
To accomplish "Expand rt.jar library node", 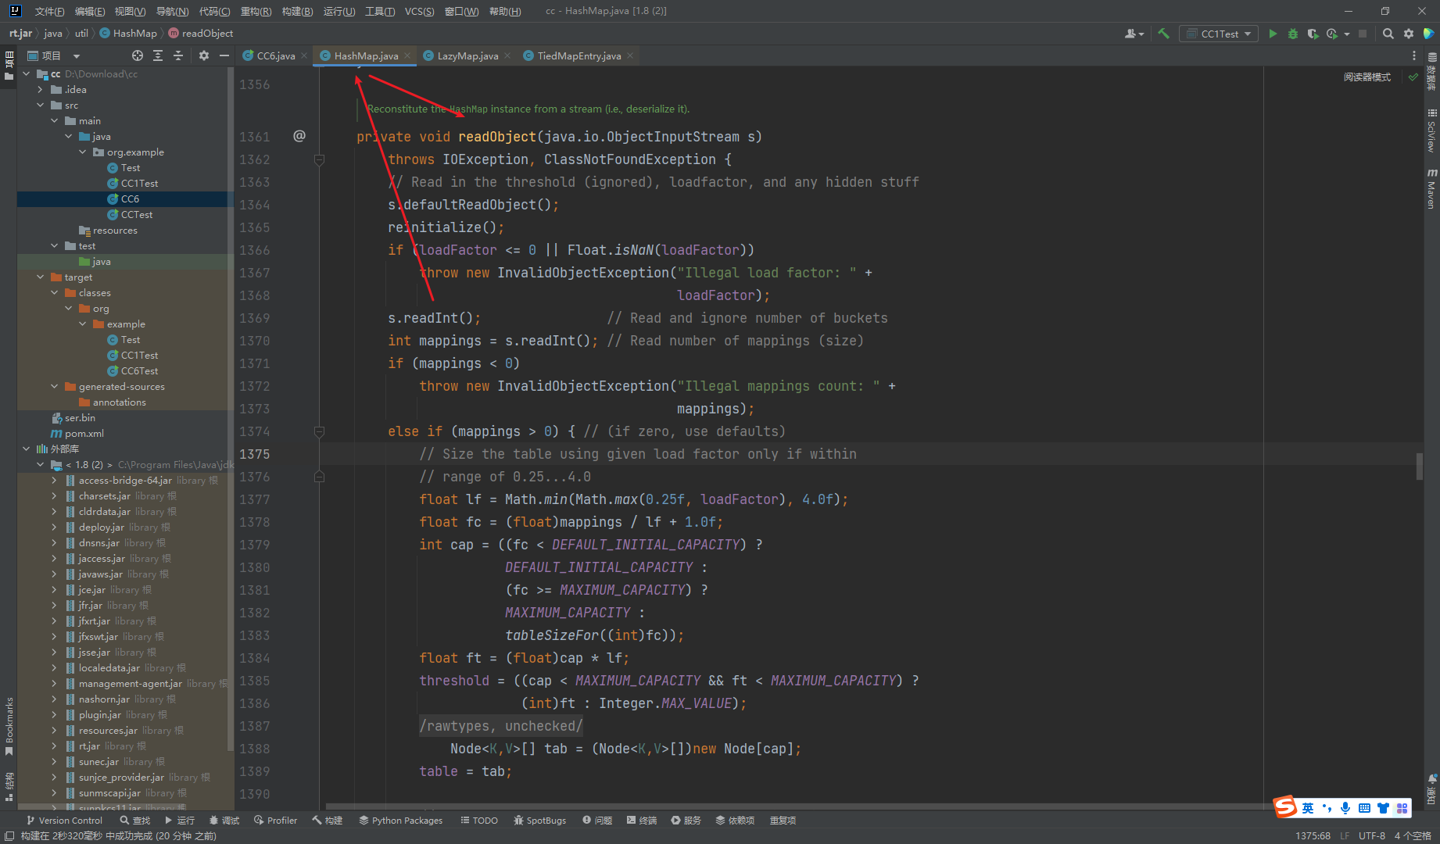I will coord(55,746).
